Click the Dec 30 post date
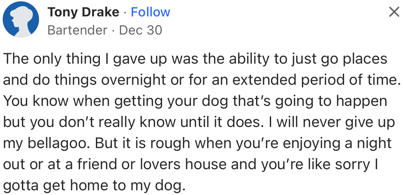This screenshot has width=403, height=195. [141, 30]
